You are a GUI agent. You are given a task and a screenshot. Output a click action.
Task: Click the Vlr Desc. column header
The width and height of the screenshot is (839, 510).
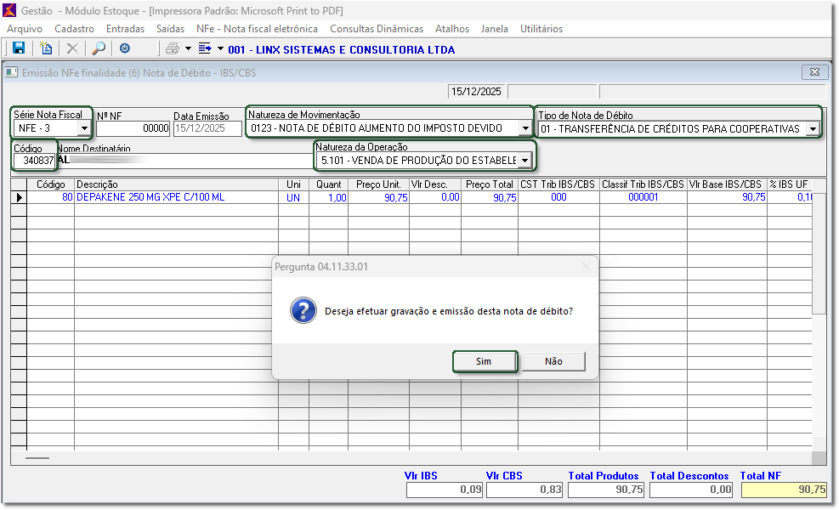tap(435, 184)
